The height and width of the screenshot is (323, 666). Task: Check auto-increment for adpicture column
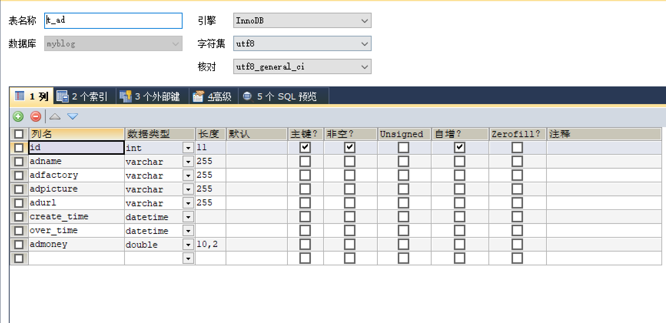click(x=460, y=189)
